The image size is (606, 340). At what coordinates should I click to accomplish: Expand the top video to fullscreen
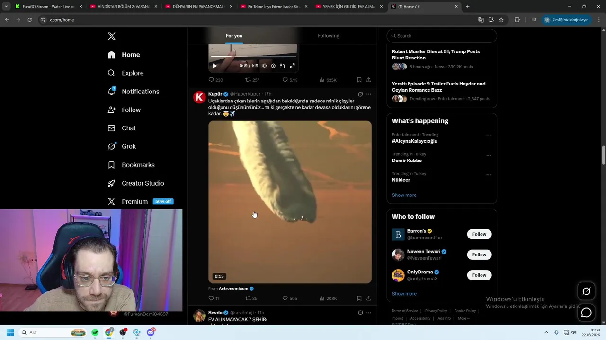(292, 66)
